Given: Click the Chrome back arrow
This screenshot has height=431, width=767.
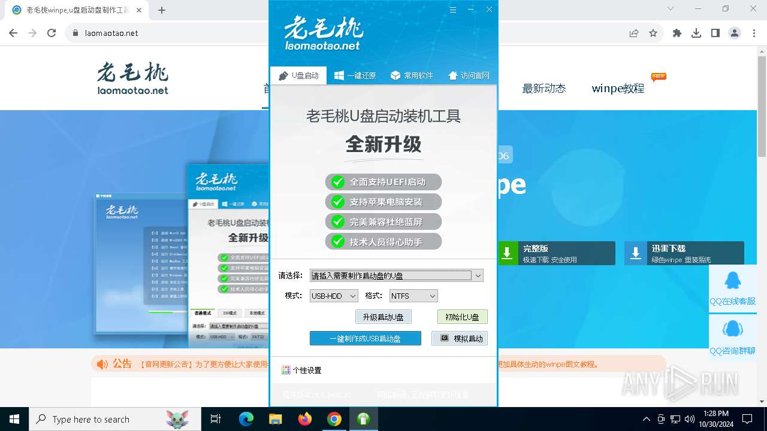Looking at the screenshot, I should [13, 33].
